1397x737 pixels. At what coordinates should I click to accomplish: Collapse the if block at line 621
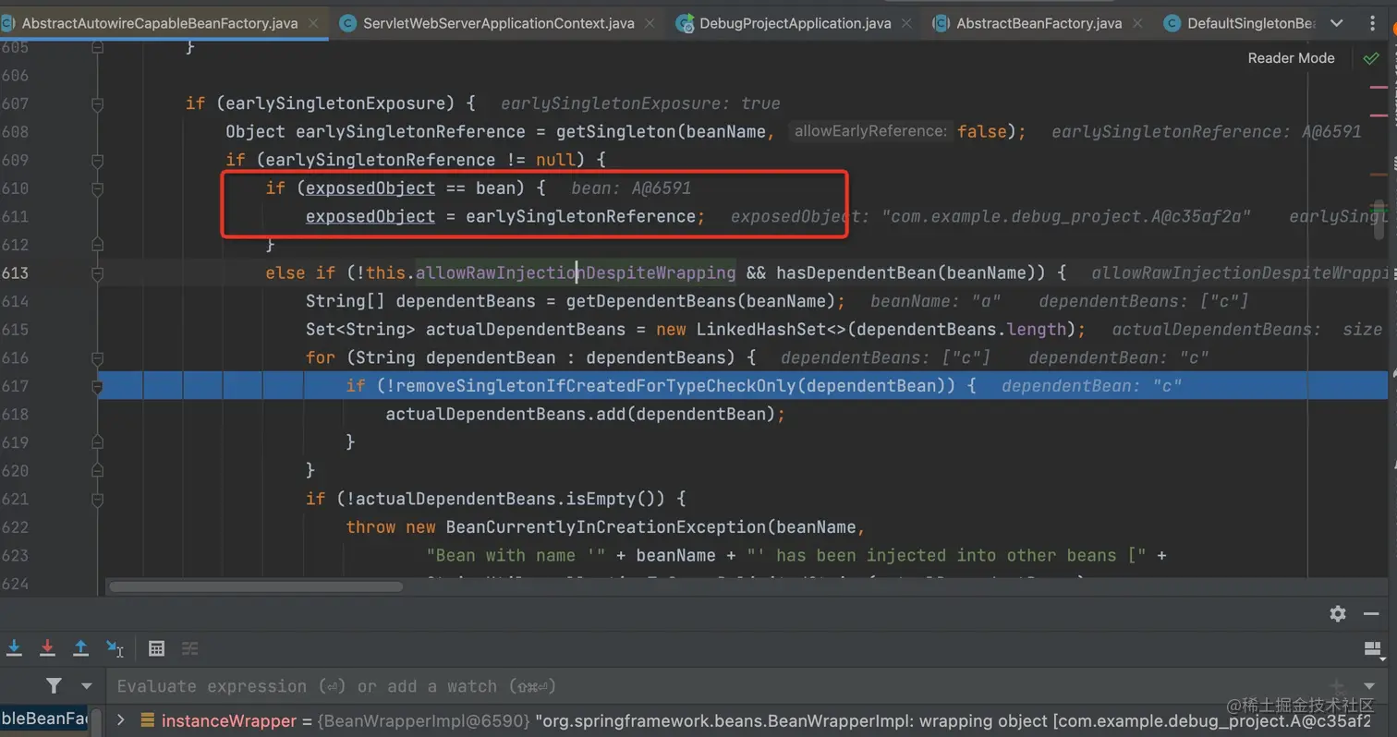point(97,499)
